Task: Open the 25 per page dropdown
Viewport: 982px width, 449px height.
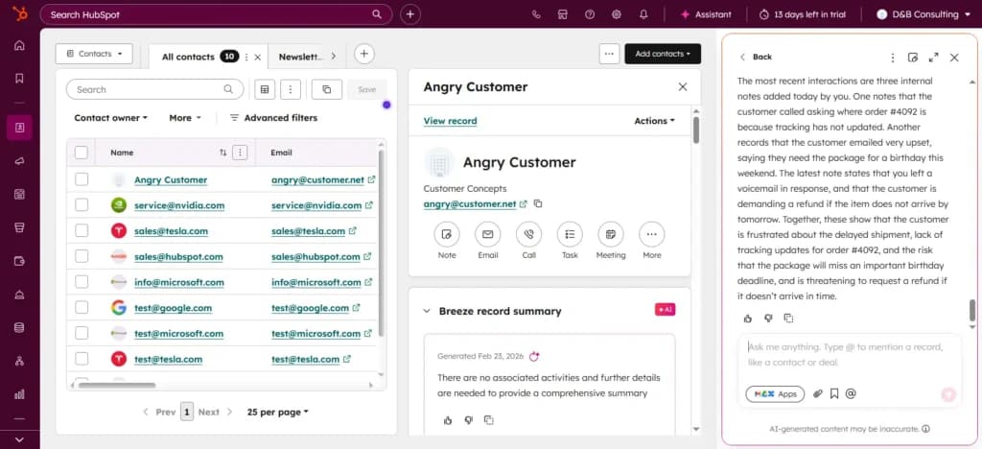Action: 278,412
